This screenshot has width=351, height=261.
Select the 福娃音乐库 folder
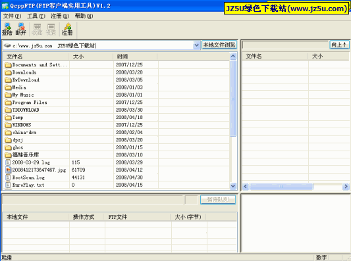click(x=22, y=155)
